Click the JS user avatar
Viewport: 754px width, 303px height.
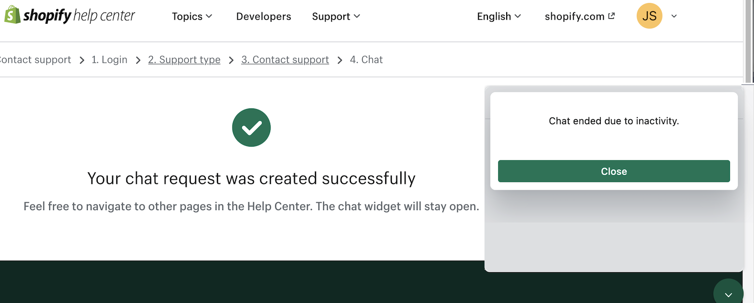coord(649,16)
